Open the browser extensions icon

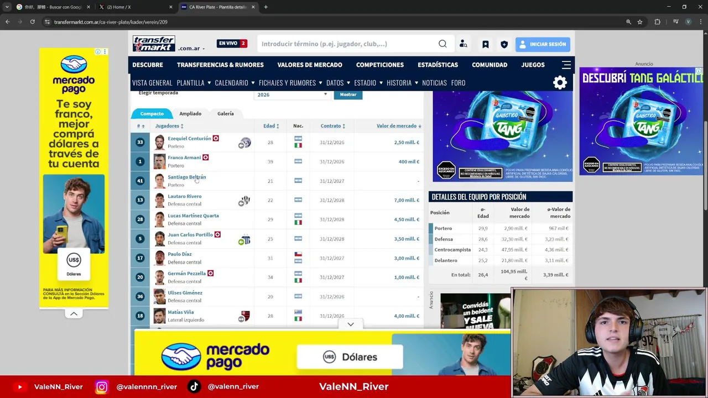click(x=657, y=22)
